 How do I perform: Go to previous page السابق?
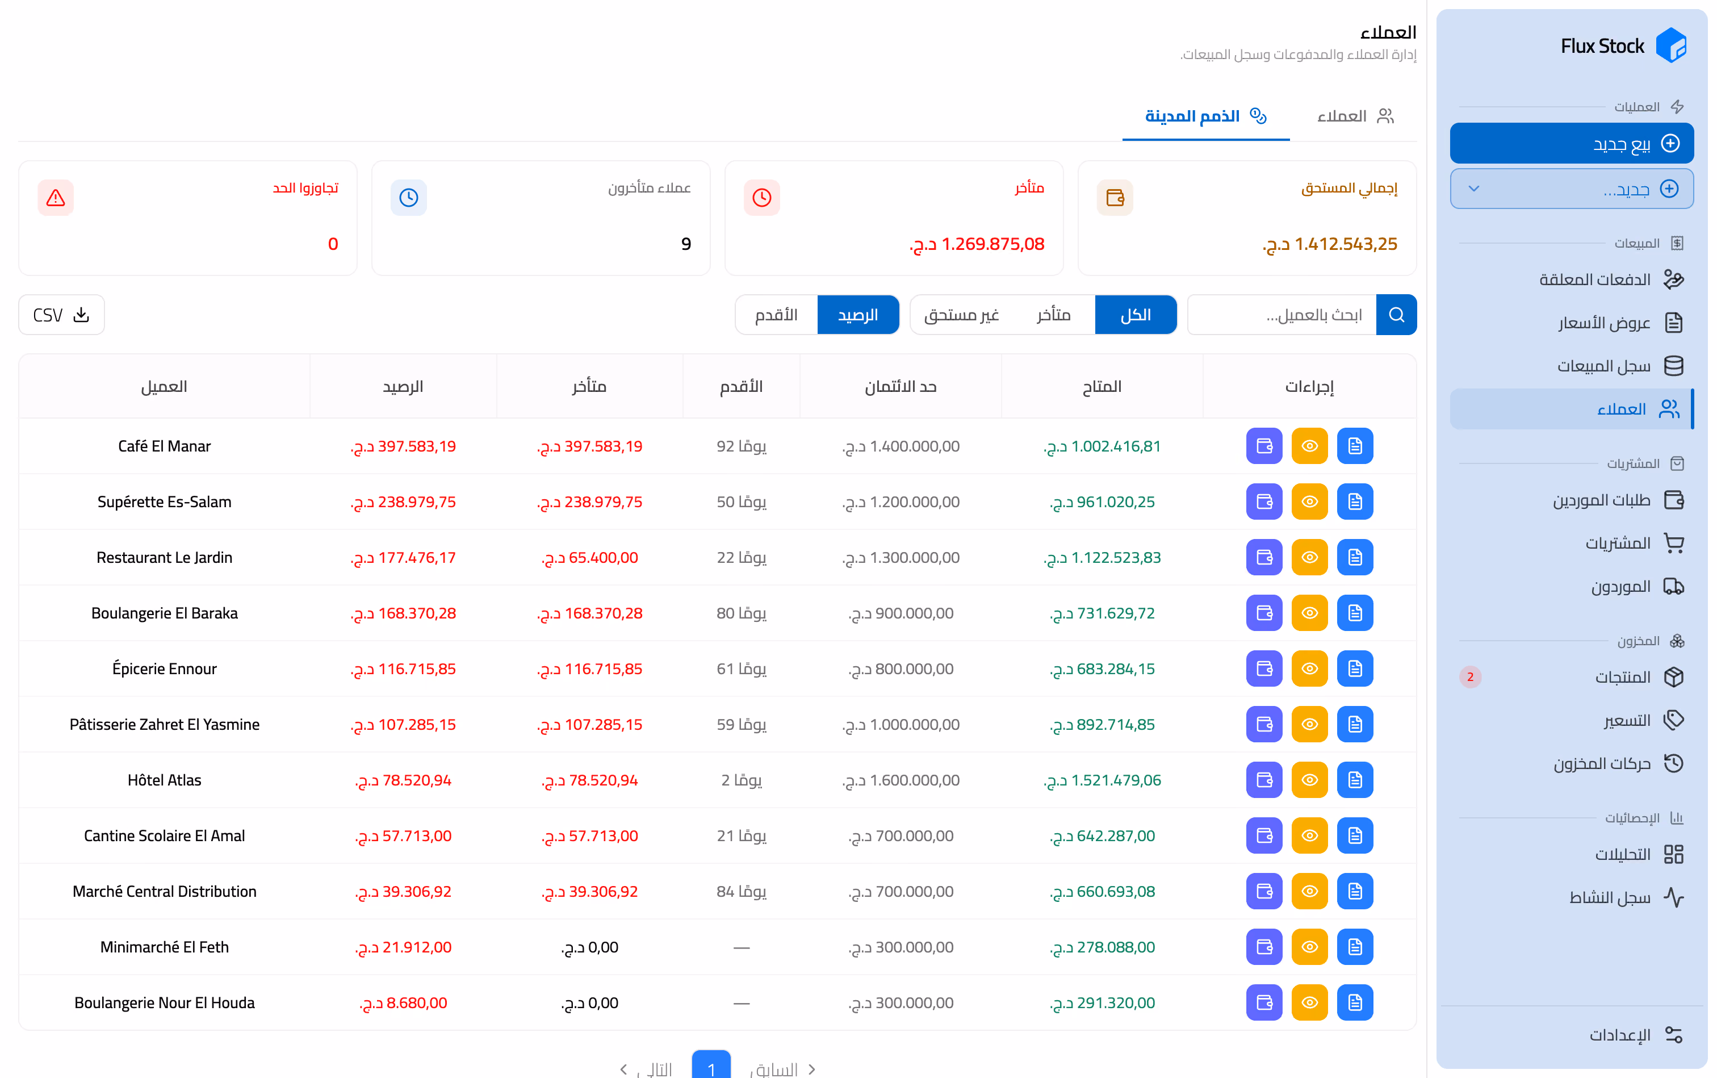tap(782, 1069)
